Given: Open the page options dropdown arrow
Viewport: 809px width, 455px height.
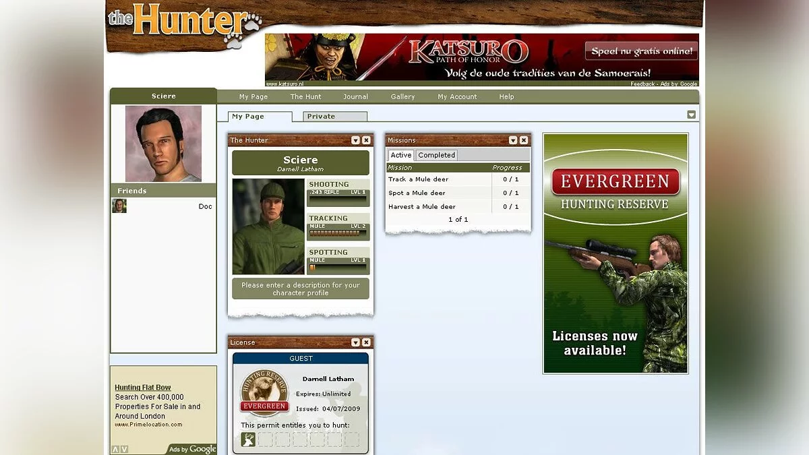Looking at the screenshot, I should [691, 115].
